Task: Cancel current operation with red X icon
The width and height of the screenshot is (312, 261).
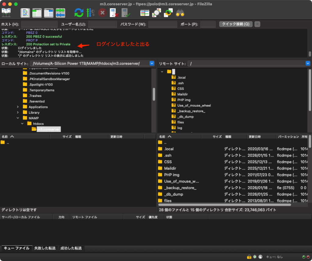Action: (103, 13)
